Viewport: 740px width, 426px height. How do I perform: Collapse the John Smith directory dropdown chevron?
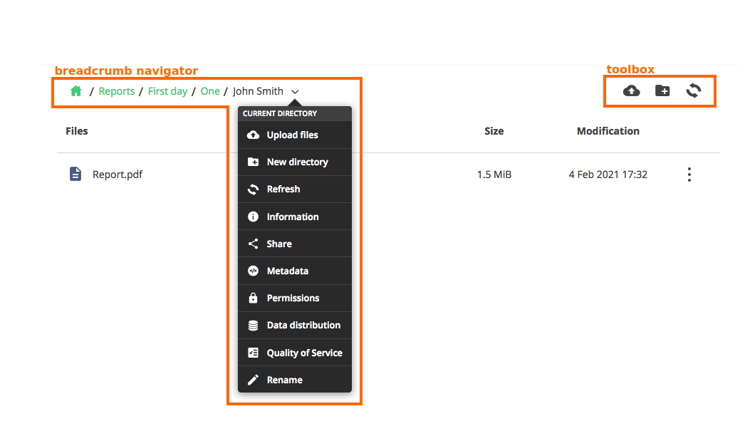tap(295, 92)
